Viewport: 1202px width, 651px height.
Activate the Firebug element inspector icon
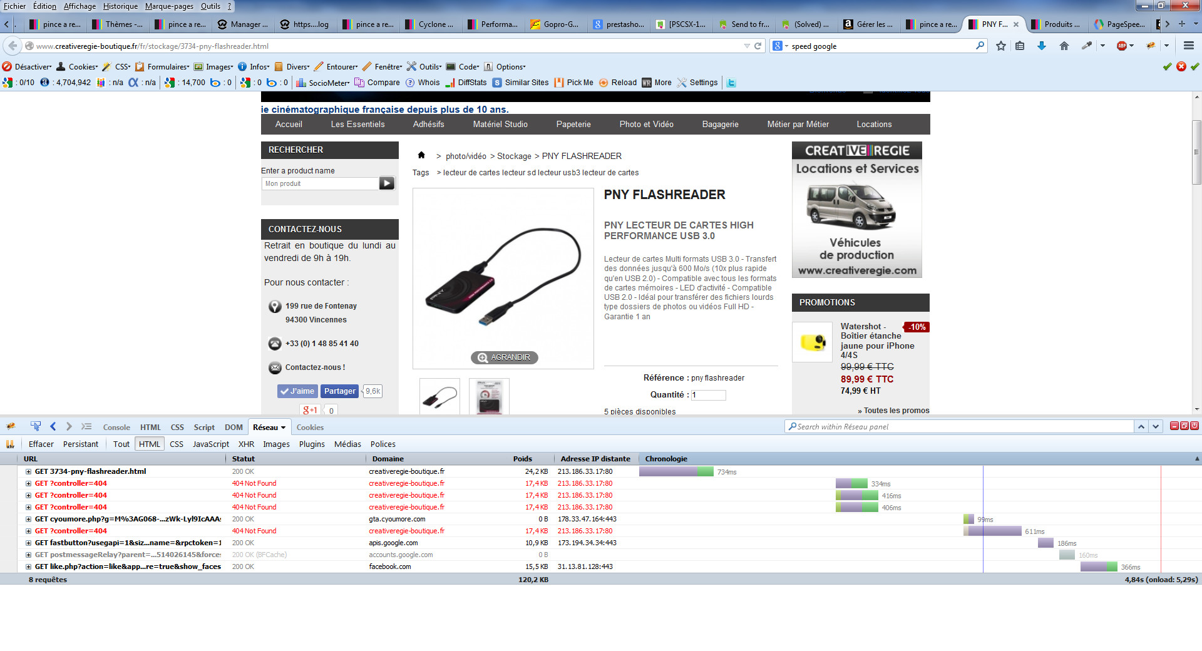[36, 427]
